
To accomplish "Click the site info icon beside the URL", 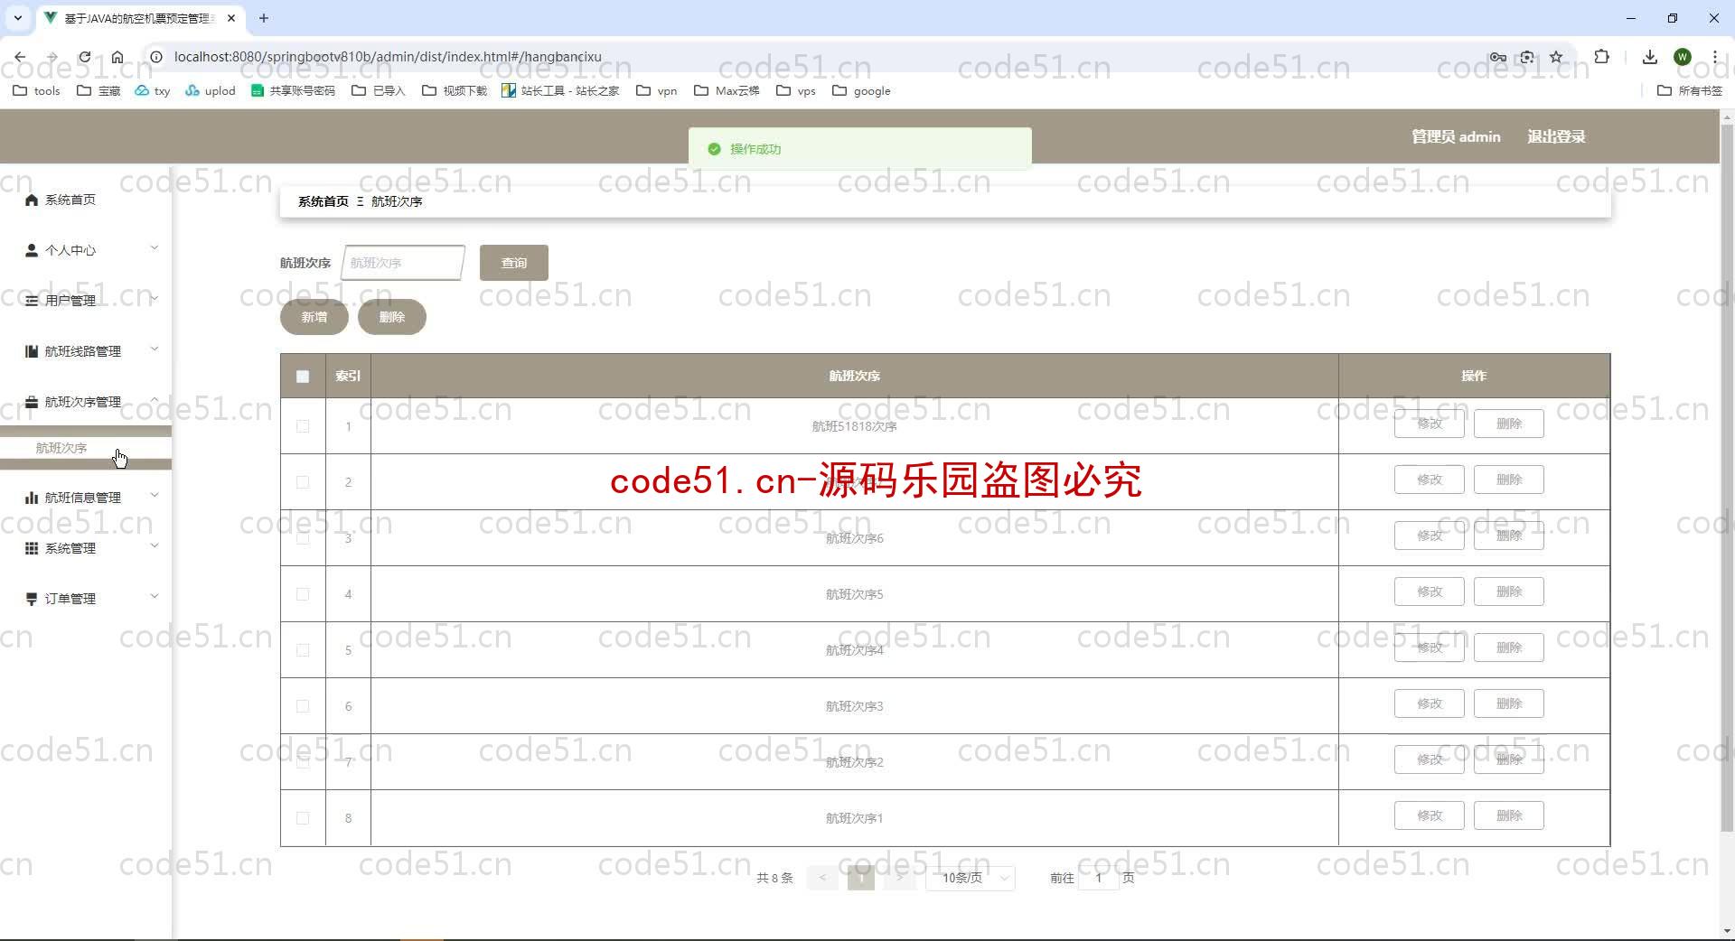I will [x=155, y=57].
